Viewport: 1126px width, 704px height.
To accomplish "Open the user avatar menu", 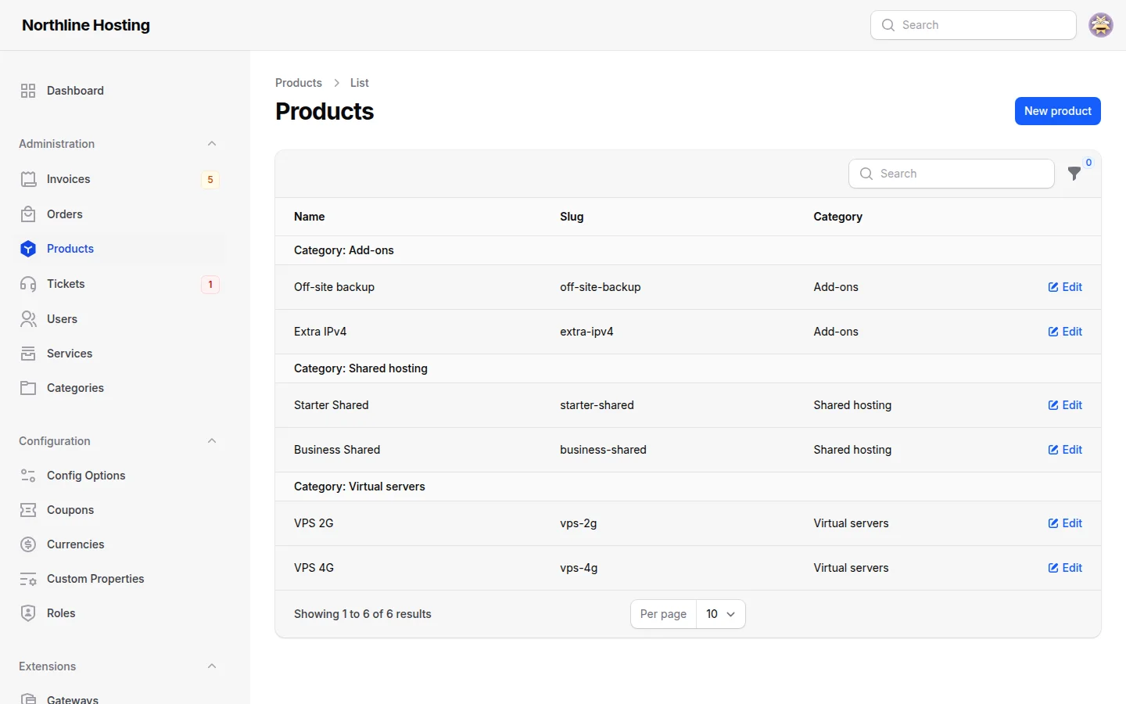I will point(1101,25).
